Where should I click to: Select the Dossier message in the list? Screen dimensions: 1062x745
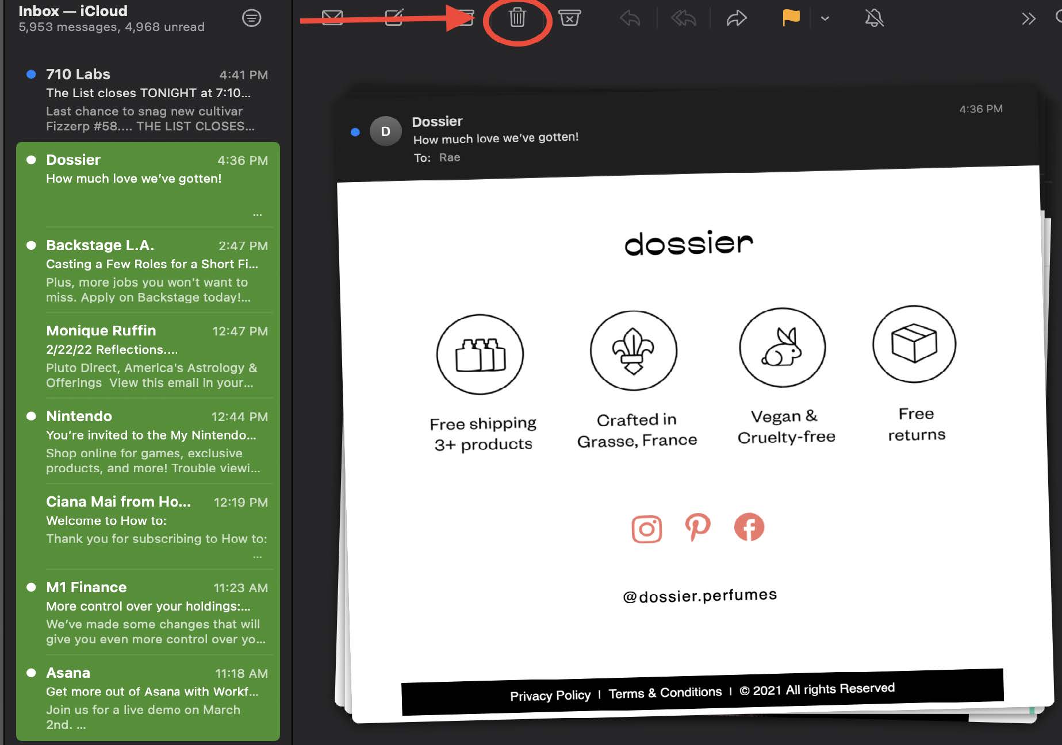(x=148, y=184)
